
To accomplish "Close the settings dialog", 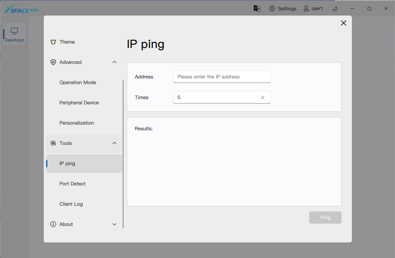I will (x=343, y=23).
